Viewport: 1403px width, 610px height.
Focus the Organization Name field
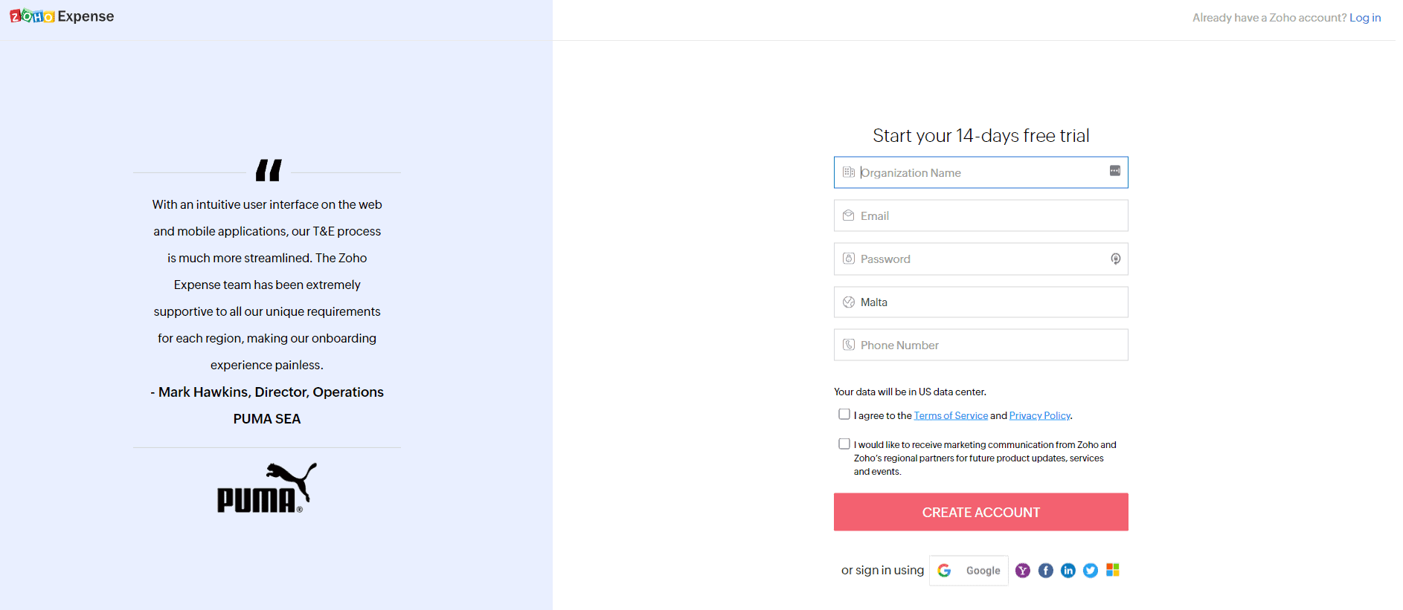click(x=980, y=172)
